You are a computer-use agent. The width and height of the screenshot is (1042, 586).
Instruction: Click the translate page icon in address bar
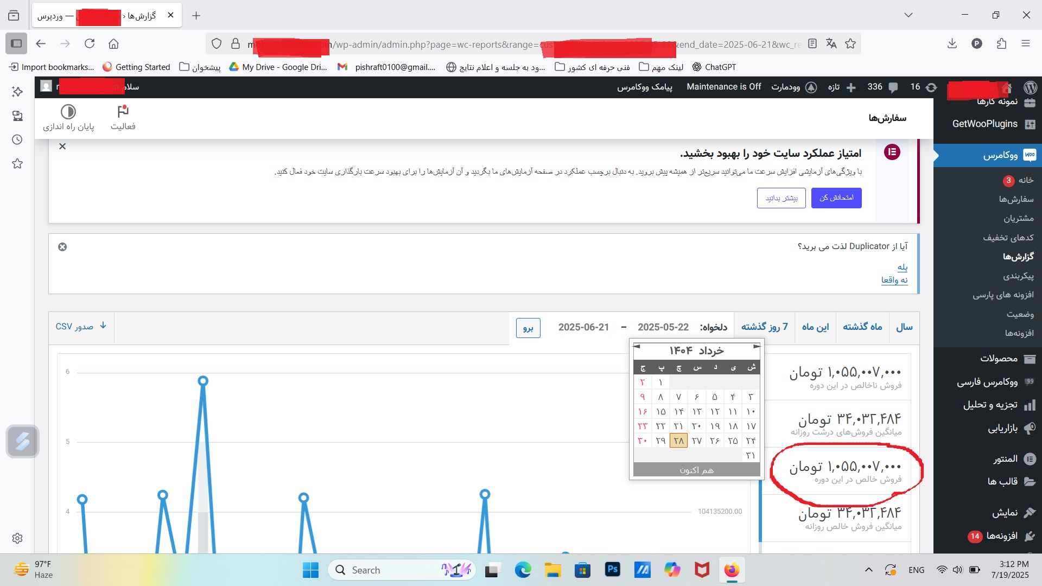coord(831,44)
